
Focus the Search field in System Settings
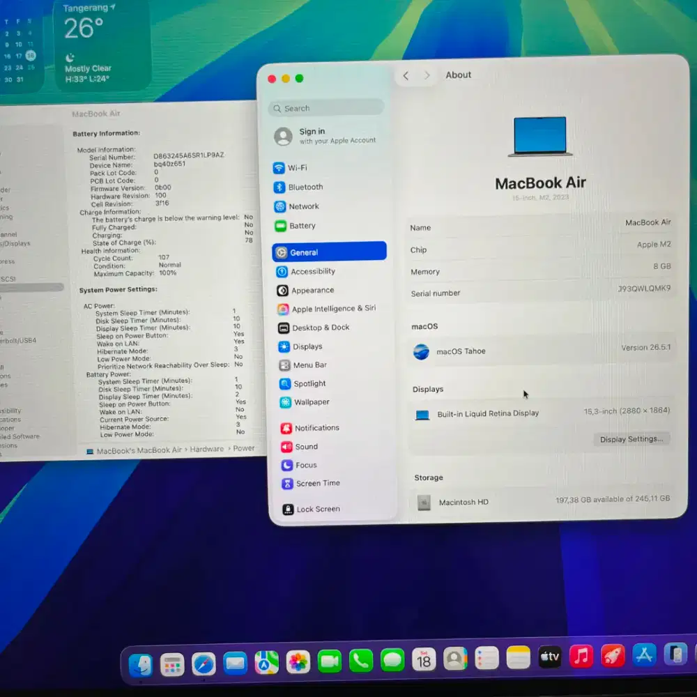point(325,108)
